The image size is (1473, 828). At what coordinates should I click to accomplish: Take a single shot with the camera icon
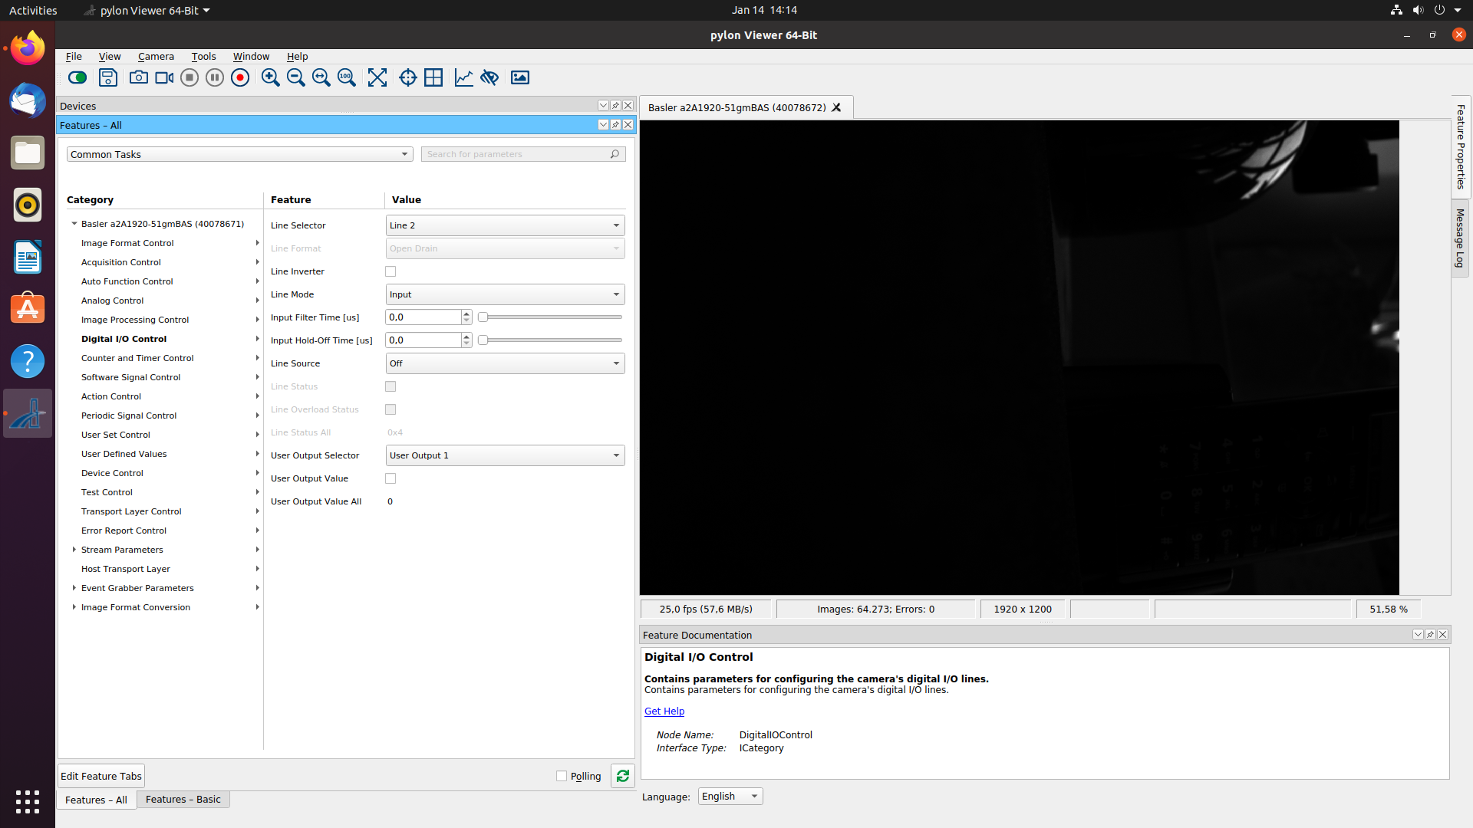pyautogui.click(x=138, y=77)
